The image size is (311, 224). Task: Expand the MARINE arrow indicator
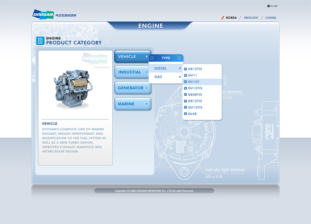147,104
